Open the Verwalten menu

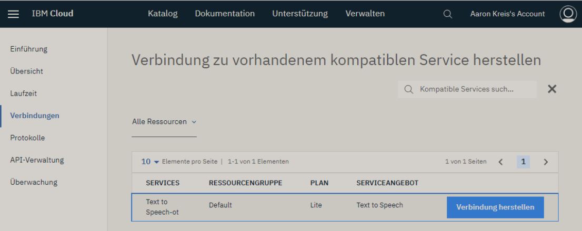pyautogui.click(x=365, y=14)
